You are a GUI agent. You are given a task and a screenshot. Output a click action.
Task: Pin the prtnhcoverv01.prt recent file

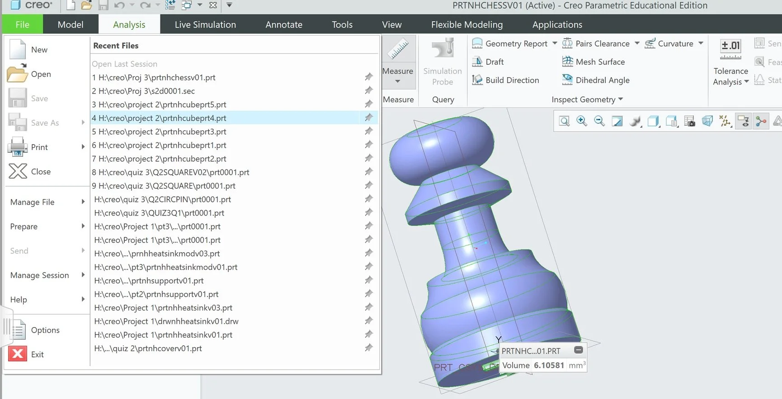tap(369, 348)
